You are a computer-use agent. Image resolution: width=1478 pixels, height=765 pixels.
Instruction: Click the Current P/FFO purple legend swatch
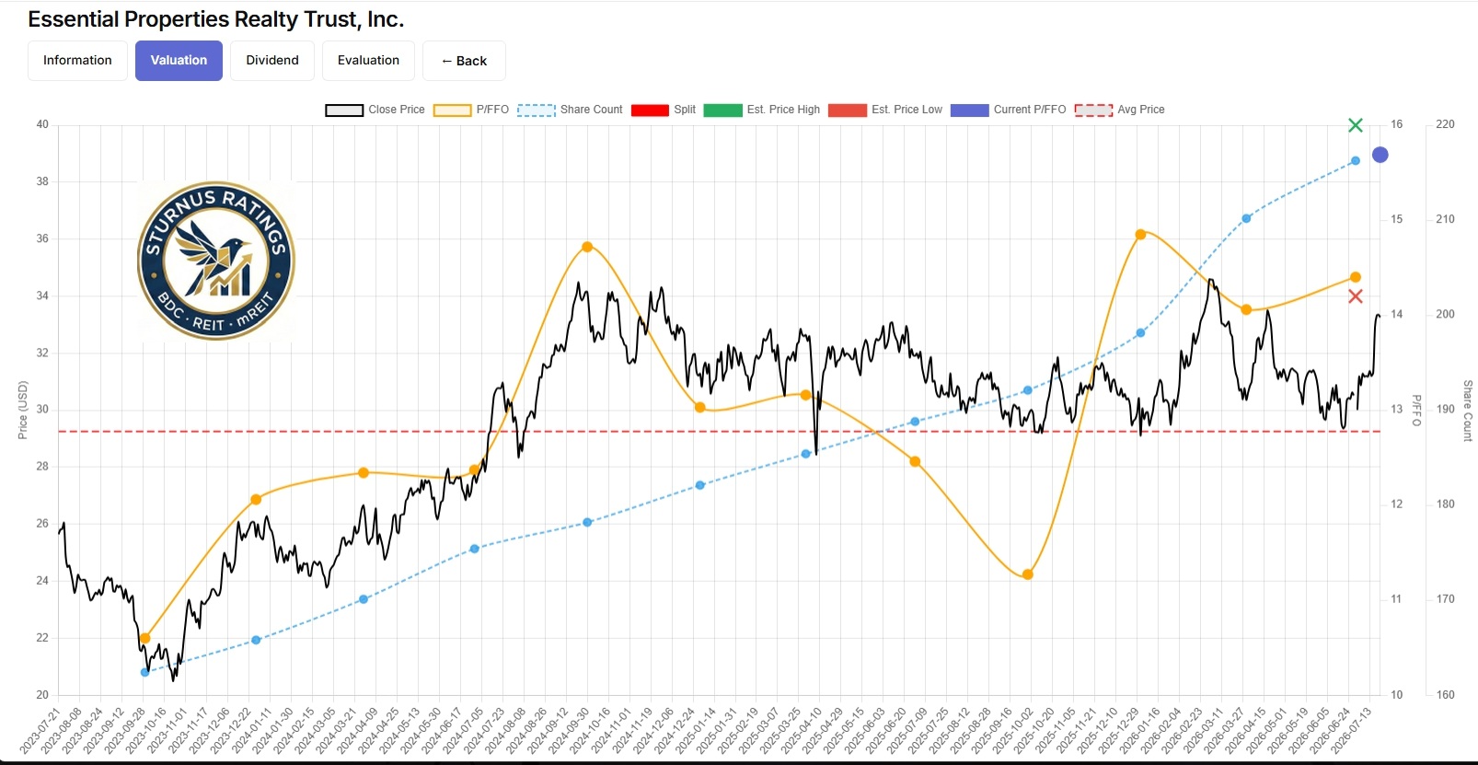click(969, 110)
